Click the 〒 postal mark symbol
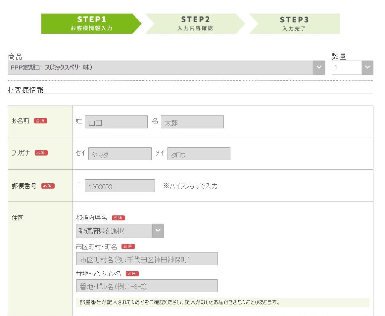The image size is (385, 316). coord(79,185)
